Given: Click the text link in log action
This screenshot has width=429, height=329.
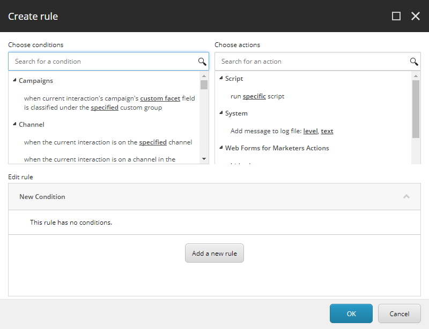Looking at the screenshot, I should click(x=327, y=131).
